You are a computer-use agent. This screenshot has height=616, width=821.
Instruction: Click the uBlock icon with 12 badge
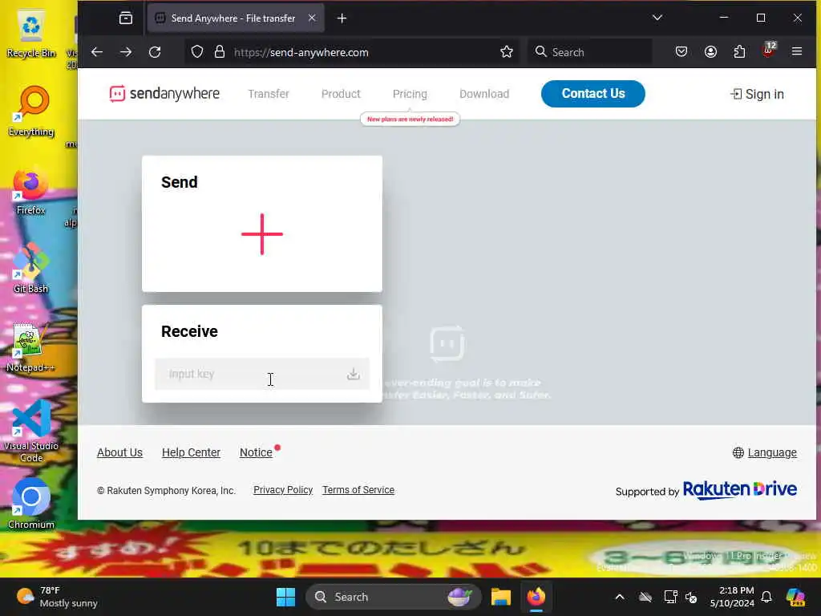(769, 51)
